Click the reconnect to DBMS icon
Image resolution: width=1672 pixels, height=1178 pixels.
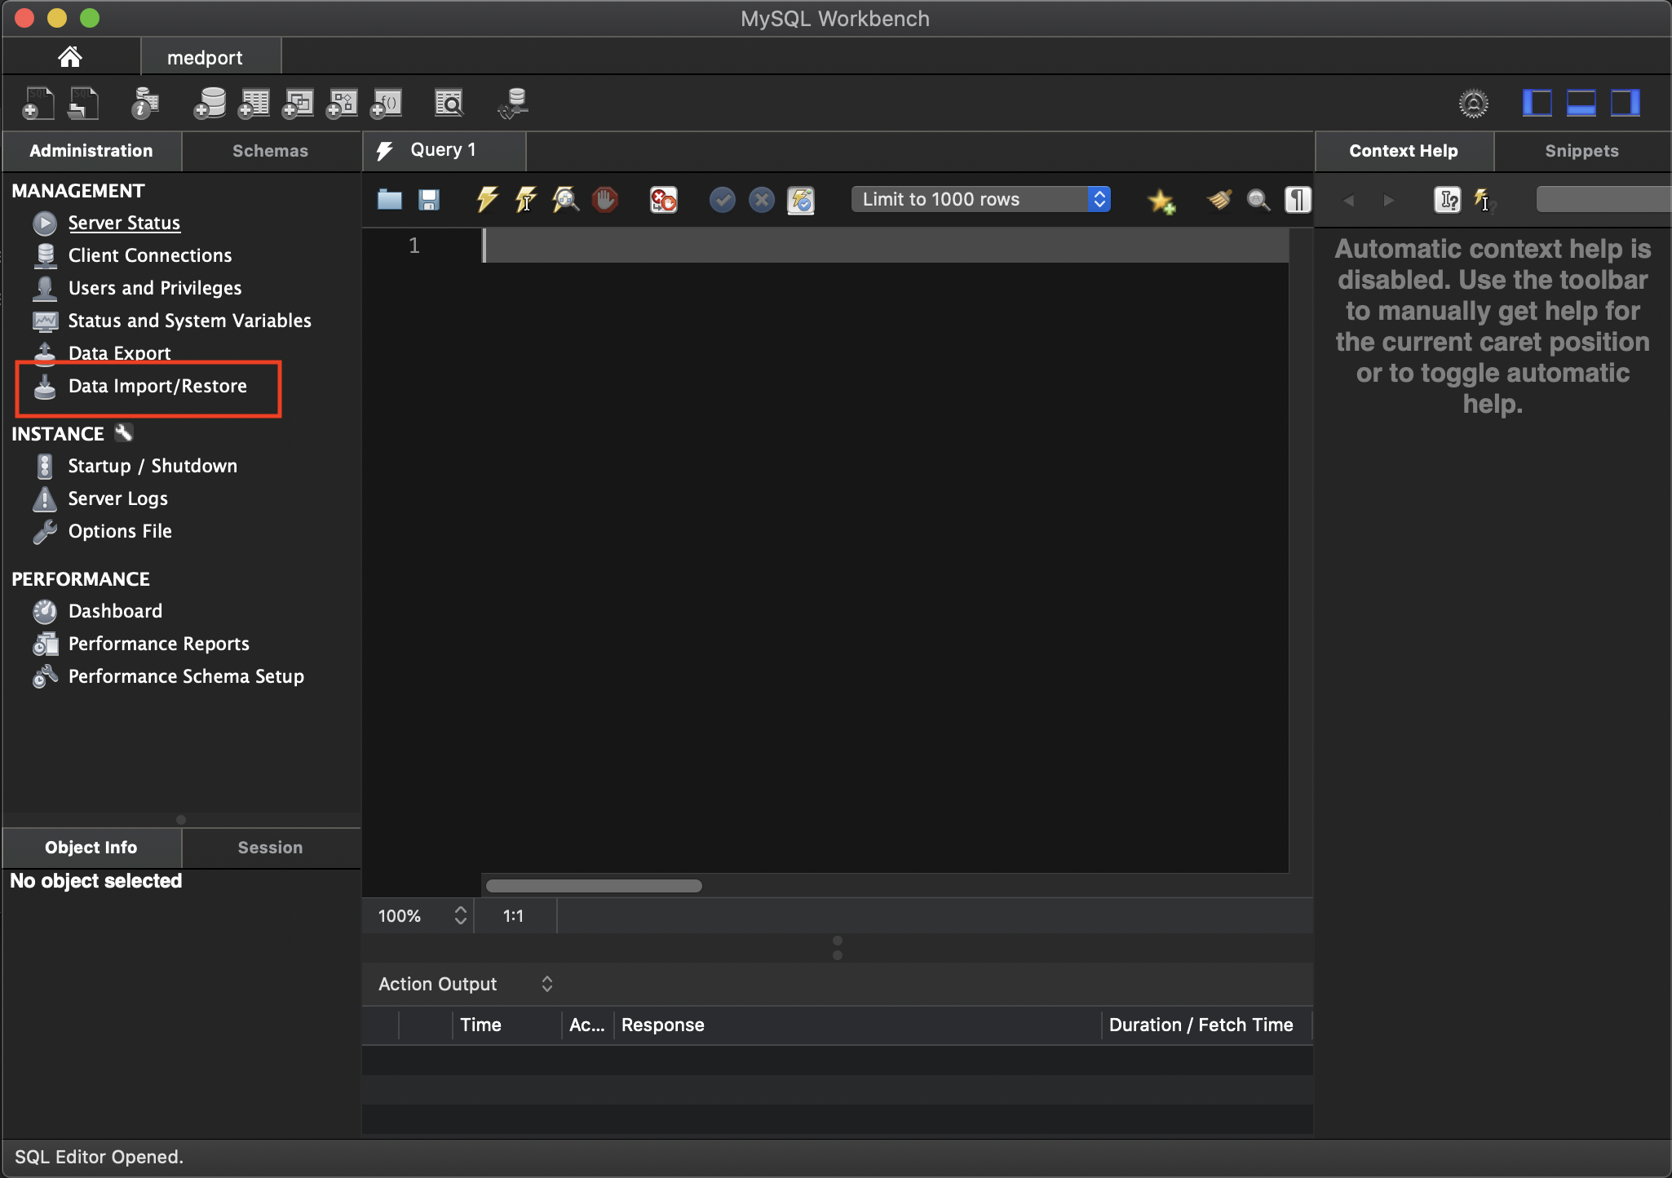tap(514, 104)
